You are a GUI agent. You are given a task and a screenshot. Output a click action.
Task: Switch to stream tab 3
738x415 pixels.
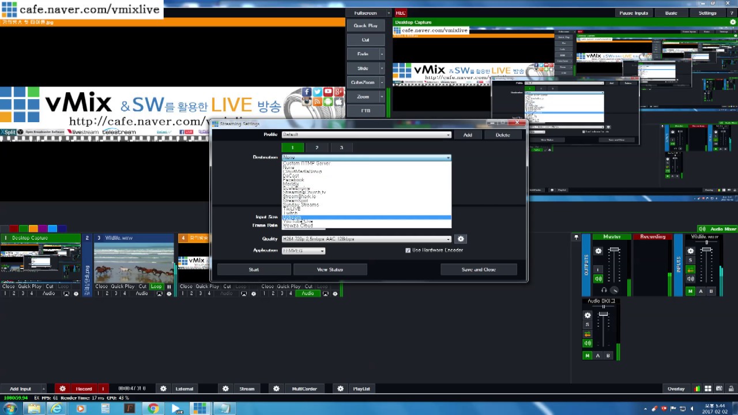point(341,148)
